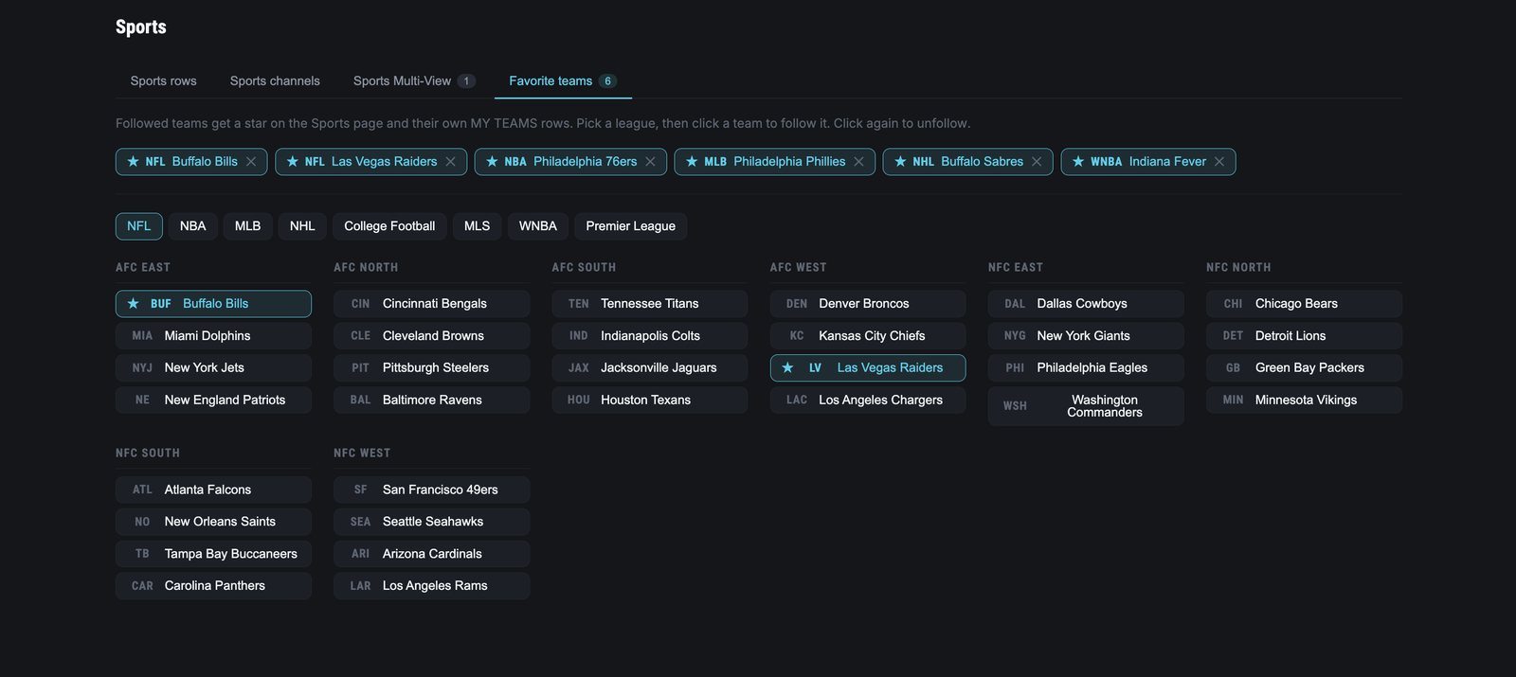Click X on Indiana Fever chip
Image resolution: width=1516 pixels, height=677 pixels.
tap(1219, 162)
